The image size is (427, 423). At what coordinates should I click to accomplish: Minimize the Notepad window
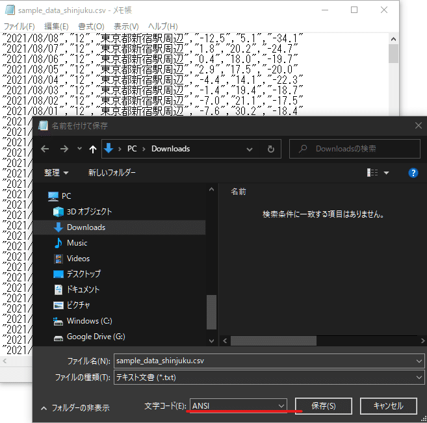click(x=325, y=10)
